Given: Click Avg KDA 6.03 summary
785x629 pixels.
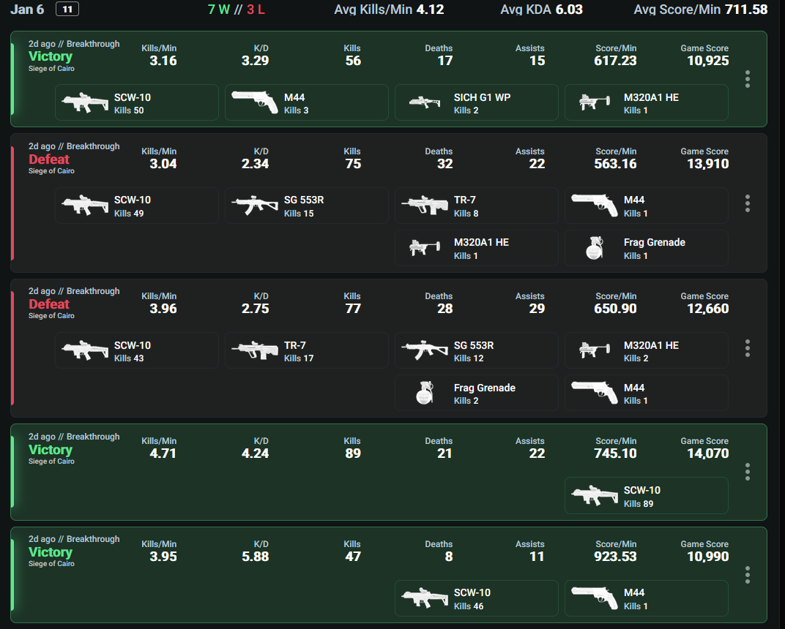Looking at the screenshot, I should (542, 10).
